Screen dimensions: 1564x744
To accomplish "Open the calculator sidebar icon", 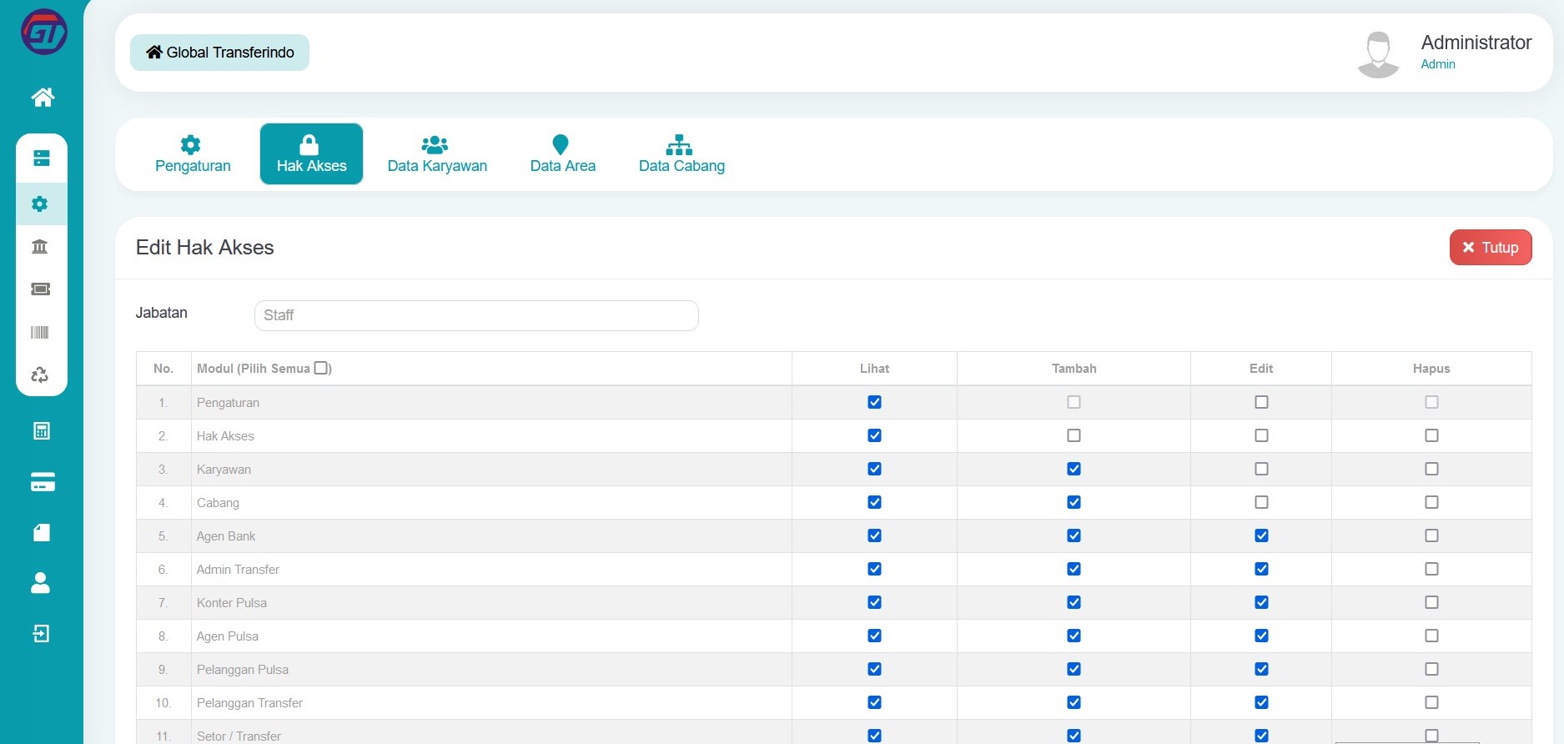I will 41,430.
